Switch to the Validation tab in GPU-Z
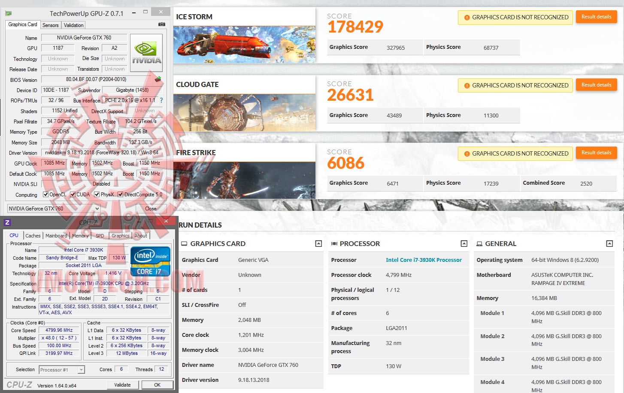 74,25
